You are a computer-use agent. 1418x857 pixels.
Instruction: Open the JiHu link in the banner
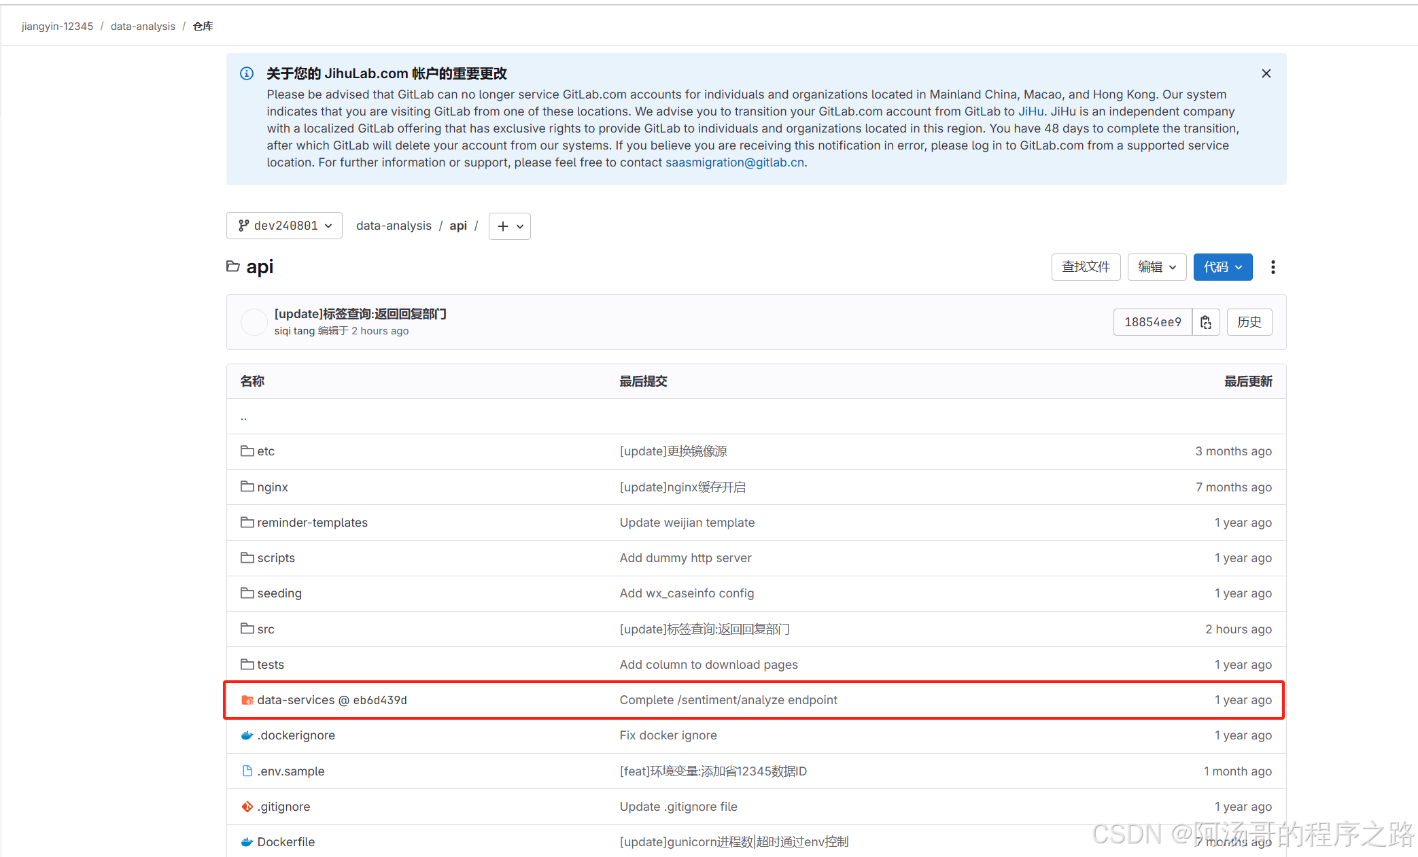coord(1031,111)
